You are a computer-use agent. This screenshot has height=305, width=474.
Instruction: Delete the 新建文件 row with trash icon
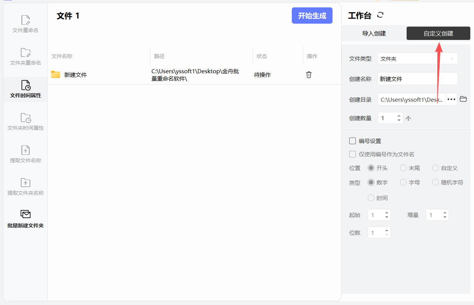coord(309,75)
